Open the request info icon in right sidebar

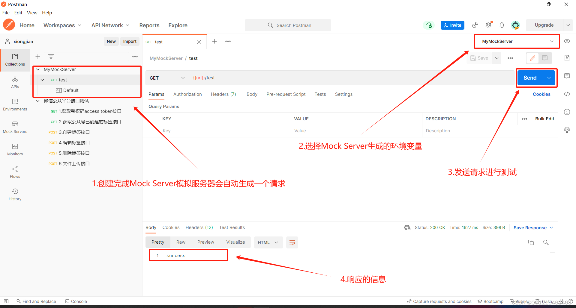[567, 112]
